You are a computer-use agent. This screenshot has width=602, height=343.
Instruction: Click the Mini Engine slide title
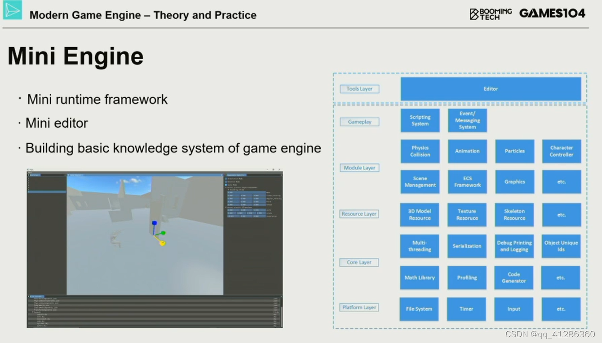[75, 56]
